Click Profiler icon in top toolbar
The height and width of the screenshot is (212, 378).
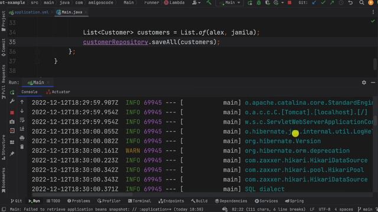click(x=276, y=2)
